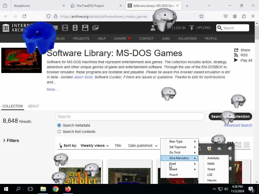Open the Date published sort dropdown
The width and height of the screenshot is (259, 194).
point(143,145)
